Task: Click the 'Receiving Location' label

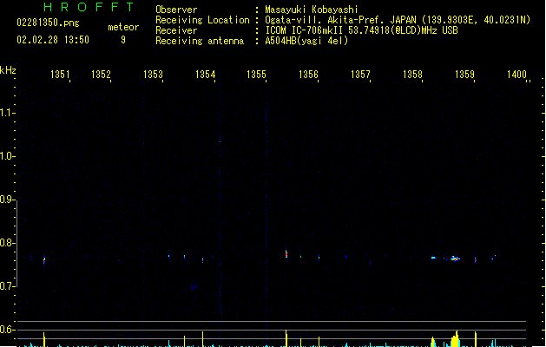Action: pyautogui.click(x=202, y=20)
